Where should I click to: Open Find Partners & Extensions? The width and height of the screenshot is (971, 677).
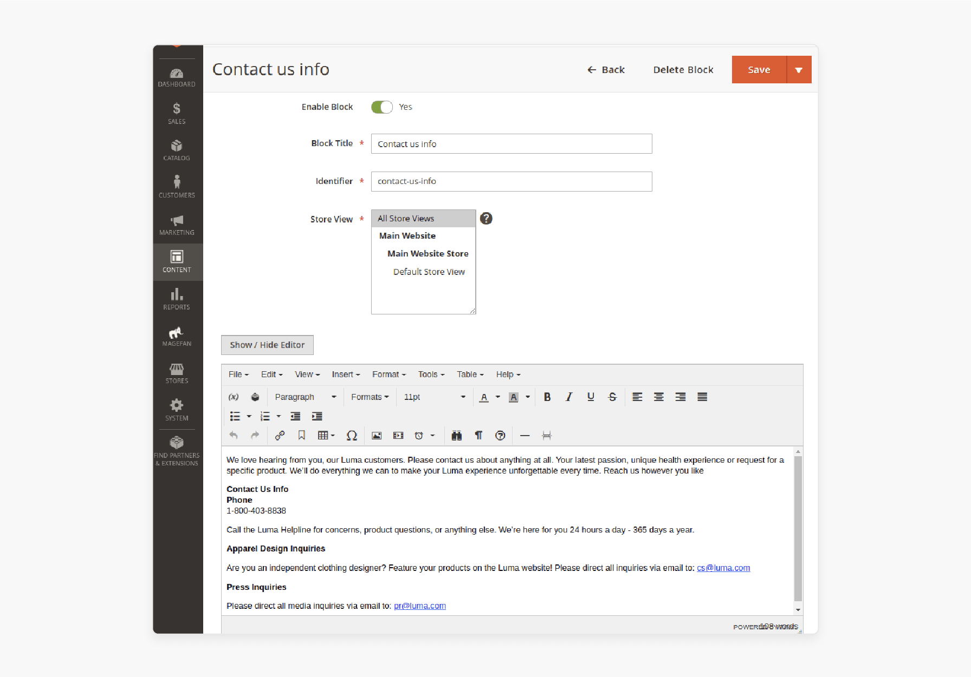pyautogui.click(x=177, y=451)
